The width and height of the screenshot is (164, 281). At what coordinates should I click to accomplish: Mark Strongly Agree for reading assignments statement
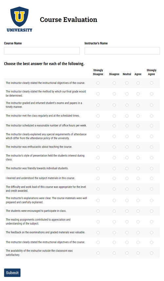pyautogui.click(x=152, y=222)
